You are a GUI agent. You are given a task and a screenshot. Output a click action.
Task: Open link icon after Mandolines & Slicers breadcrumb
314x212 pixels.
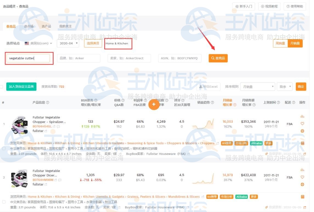pyautogui.click(x=203, y=197)
